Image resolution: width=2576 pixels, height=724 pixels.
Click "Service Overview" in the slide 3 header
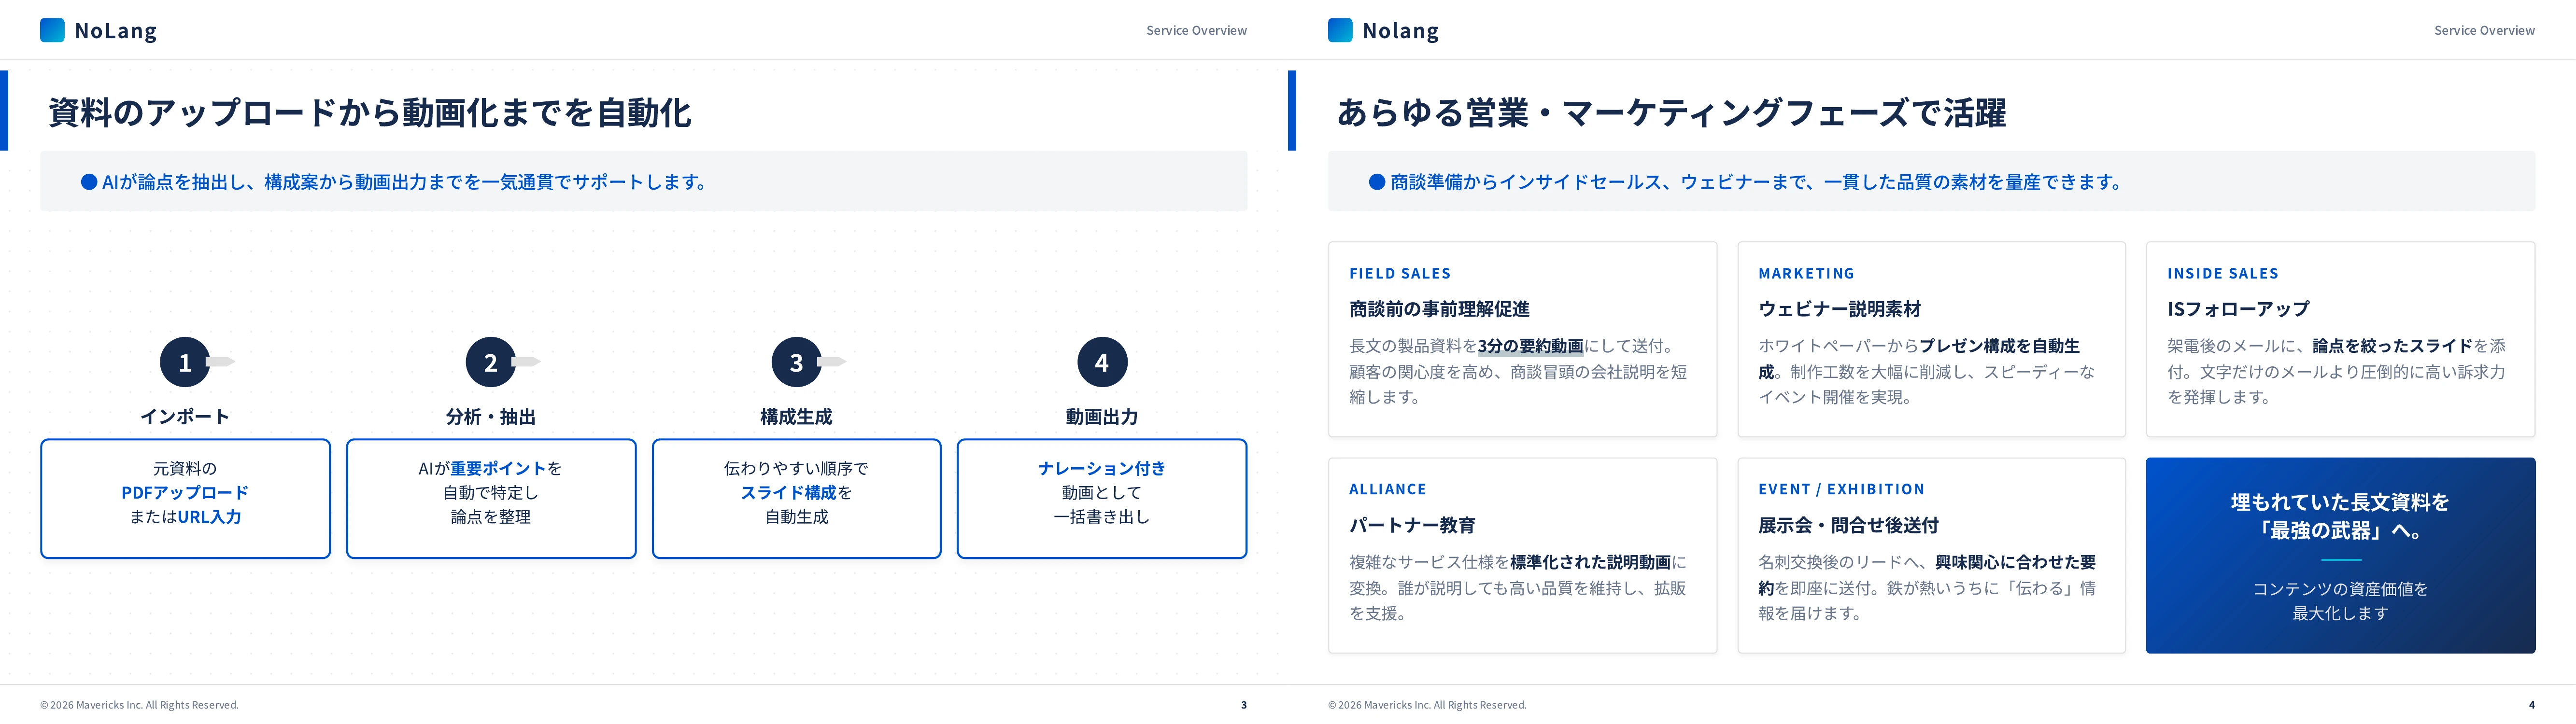(x=1196, y=31)
